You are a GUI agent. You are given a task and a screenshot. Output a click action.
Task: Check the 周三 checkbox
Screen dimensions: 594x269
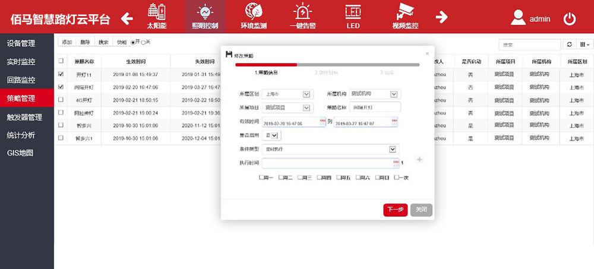[x=299, y=178]
